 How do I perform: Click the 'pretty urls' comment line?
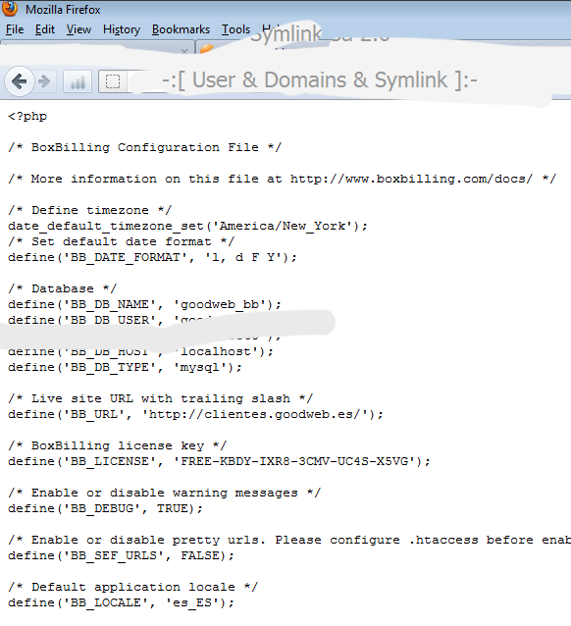[289, 540]
